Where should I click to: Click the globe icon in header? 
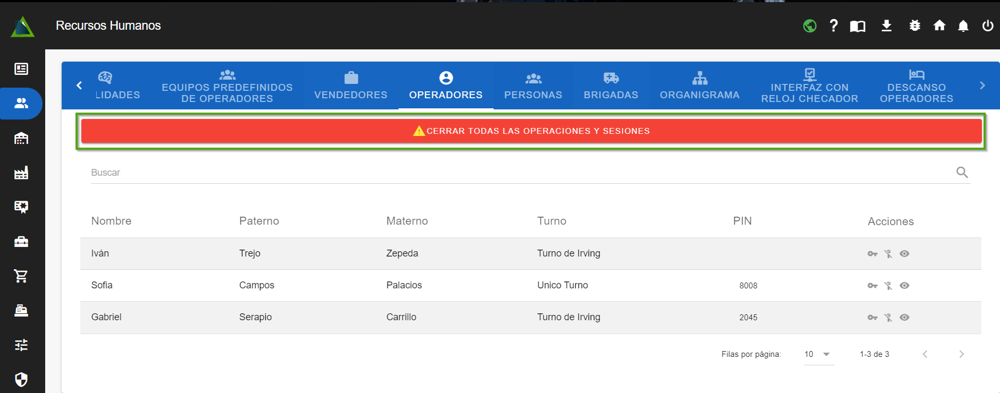pos(809,25)
